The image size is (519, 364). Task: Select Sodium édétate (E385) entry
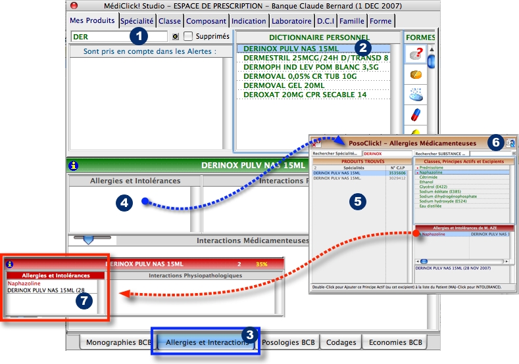click(x=462, y=191)
